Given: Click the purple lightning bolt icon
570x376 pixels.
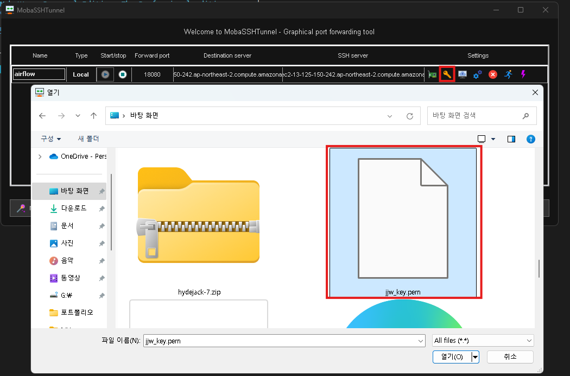Looking at the screenshot, I should coord(523,74).
